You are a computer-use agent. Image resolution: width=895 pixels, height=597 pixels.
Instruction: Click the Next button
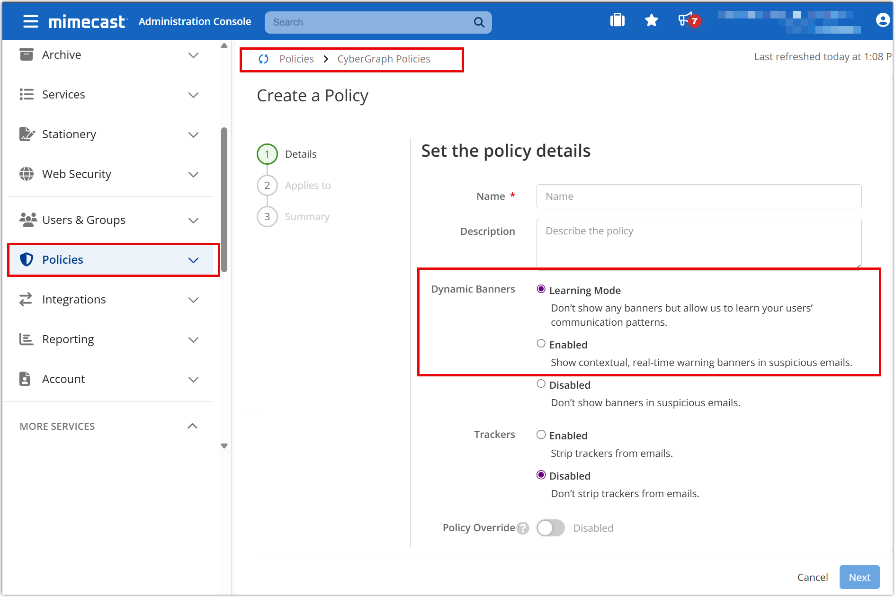click(859, 577)
